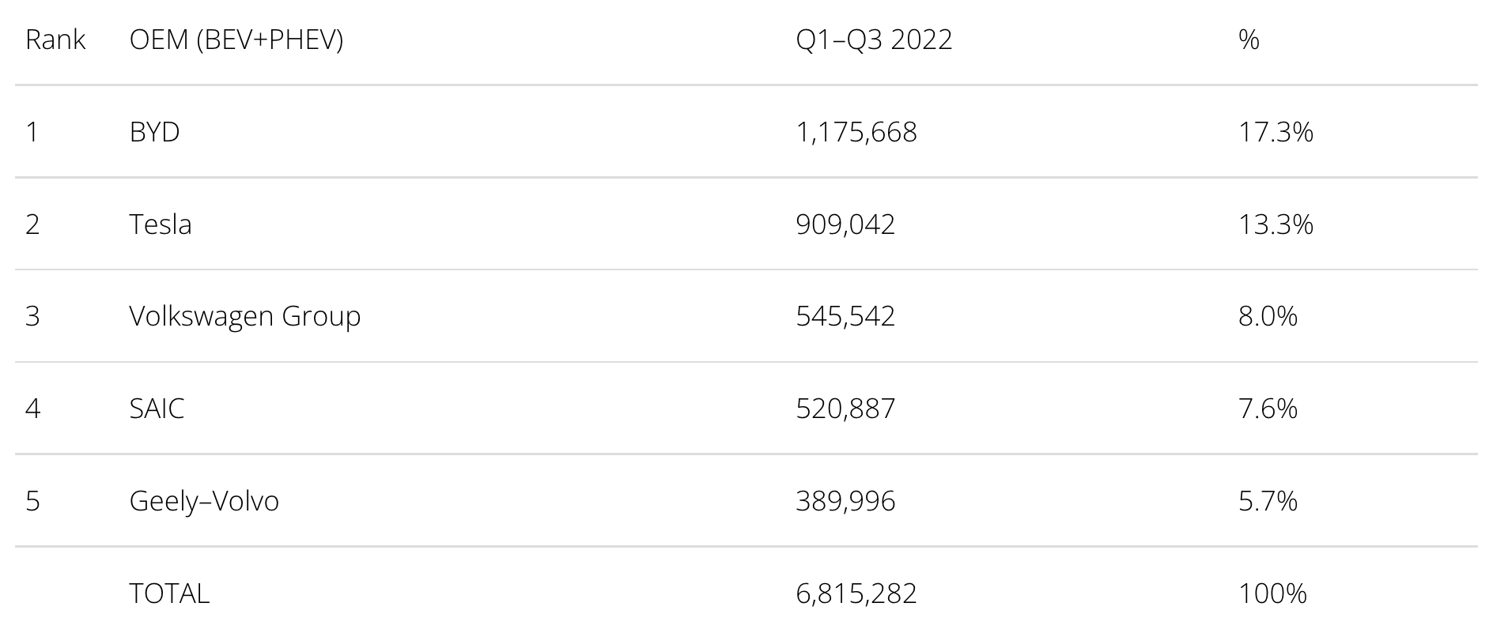Click the Volkswagen Group cell

pyautogui.click(x=245, y=316)
